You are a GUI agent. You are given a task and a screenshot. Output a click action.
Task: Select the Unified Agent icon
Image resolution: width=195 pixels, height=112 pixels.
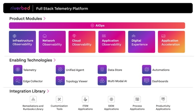pyautogui.click(x=60, y=69)
